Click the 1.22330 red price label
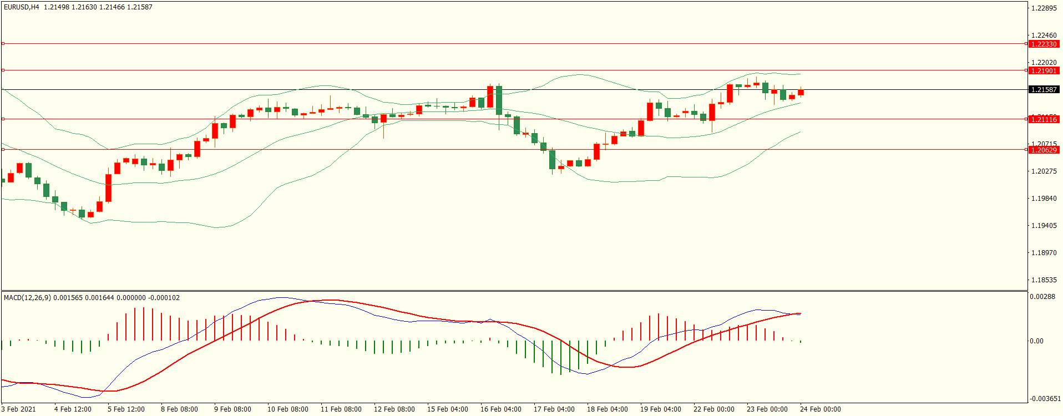The image size is (1063, 416). [x=1043, y=44]
